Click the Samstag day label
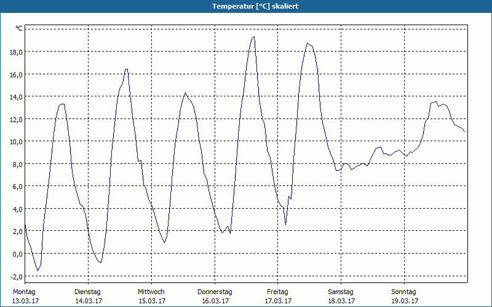Viewport: 492px width, 307px height. (x=341, y=292)
